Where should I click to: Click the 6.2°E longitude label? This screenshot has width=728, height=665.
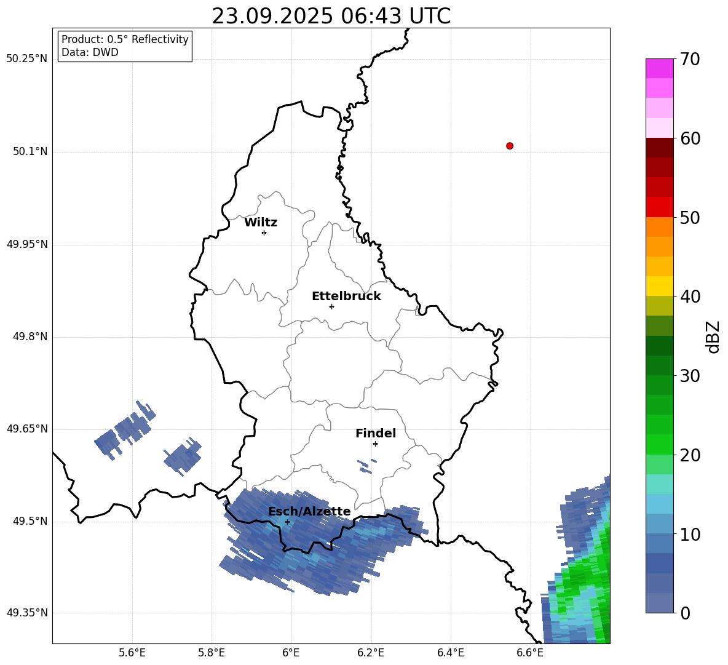tap(371, 653)
